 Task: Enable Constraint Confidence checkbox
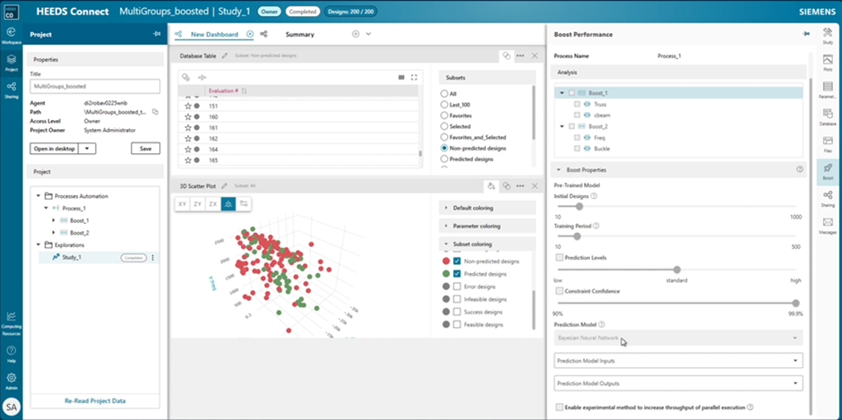pyautogui.click(x=560, y=291)
